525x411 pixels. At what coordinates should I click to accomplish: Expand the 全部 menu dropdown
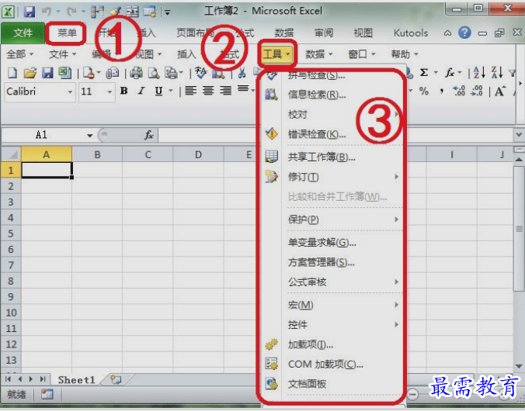[x=20, y=54]
